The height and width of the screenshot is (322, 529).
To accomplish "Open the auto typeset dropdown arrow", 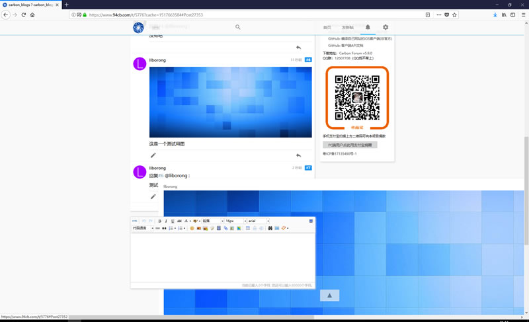I will pyautogui.click(x=288, y=228).
